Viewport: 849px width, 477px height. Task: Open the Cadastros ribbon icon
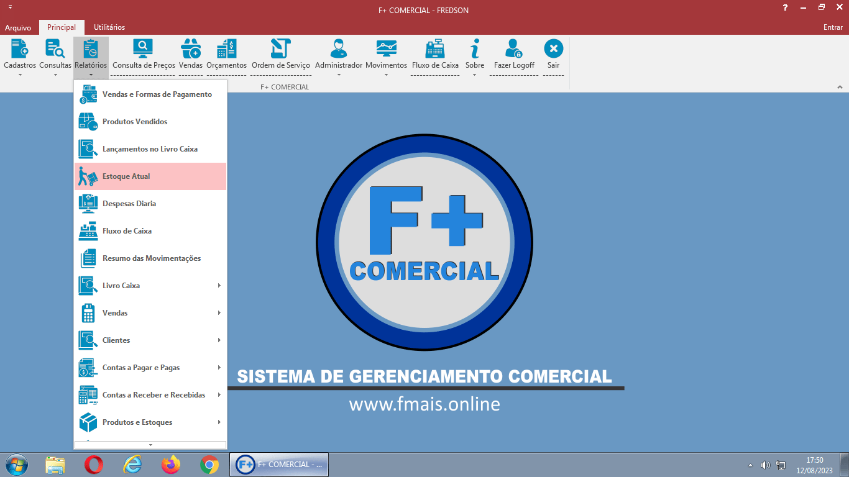point(20,48)
